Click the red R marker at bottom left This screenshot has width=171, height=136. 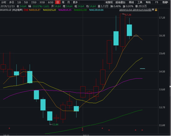tap(10, 128)
